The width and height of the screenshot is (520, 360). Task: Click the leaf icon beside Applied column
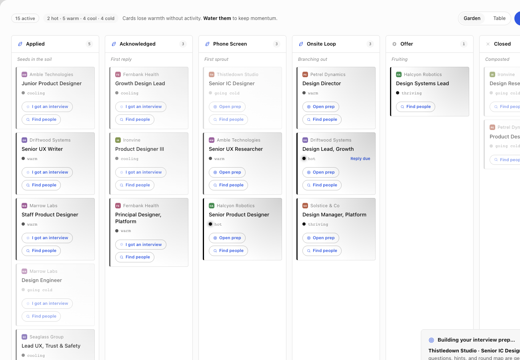[x=20, y=44]
